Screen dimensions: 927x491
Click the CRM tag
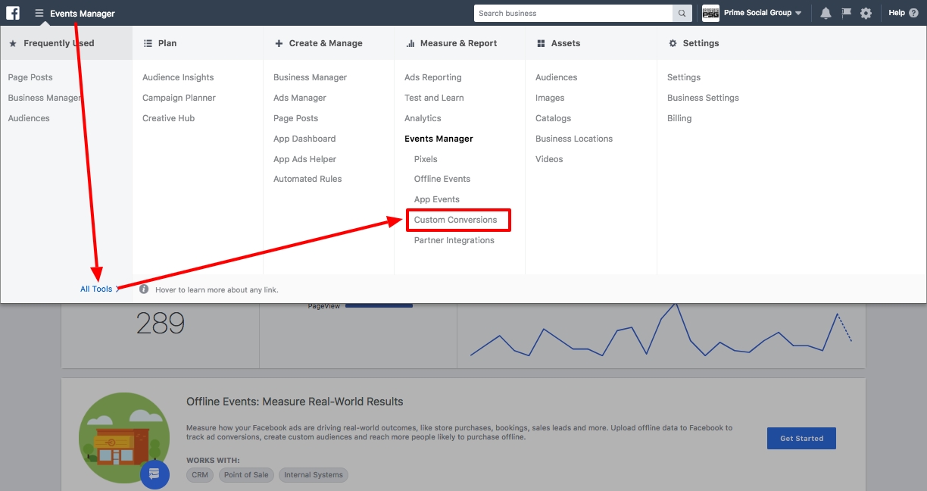coord(200,475)
